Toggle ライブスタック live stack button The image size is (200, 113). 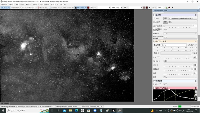[x=80, y=8]
